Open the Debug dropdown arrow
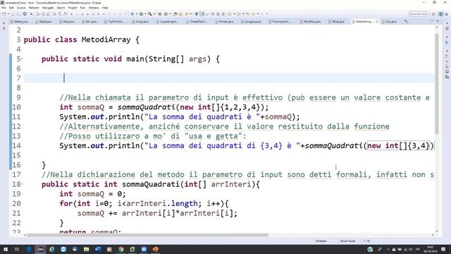This screenshot has width=451, height=254. 136,14
